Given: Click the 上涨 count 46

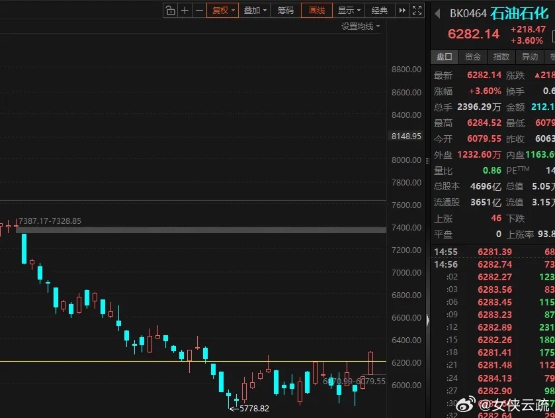Looking at the screenshot, I should [x=496, y=218].
